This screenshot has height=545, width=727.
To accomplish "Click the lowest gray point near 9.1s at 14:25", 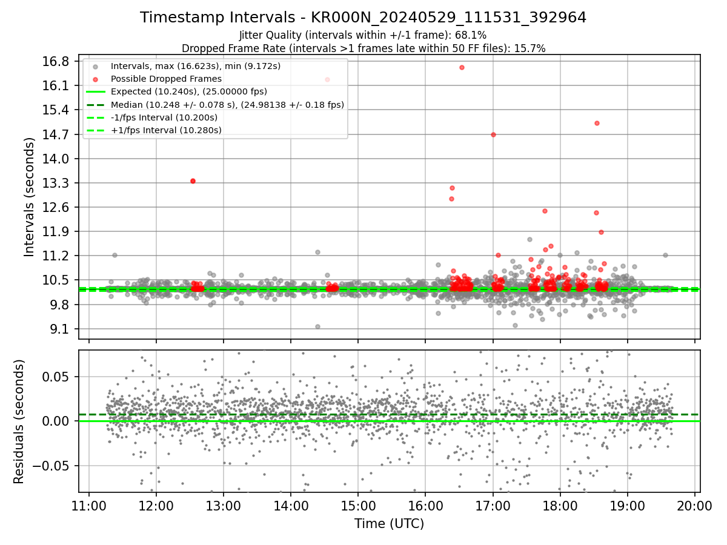I will click(x=317, y=326).
